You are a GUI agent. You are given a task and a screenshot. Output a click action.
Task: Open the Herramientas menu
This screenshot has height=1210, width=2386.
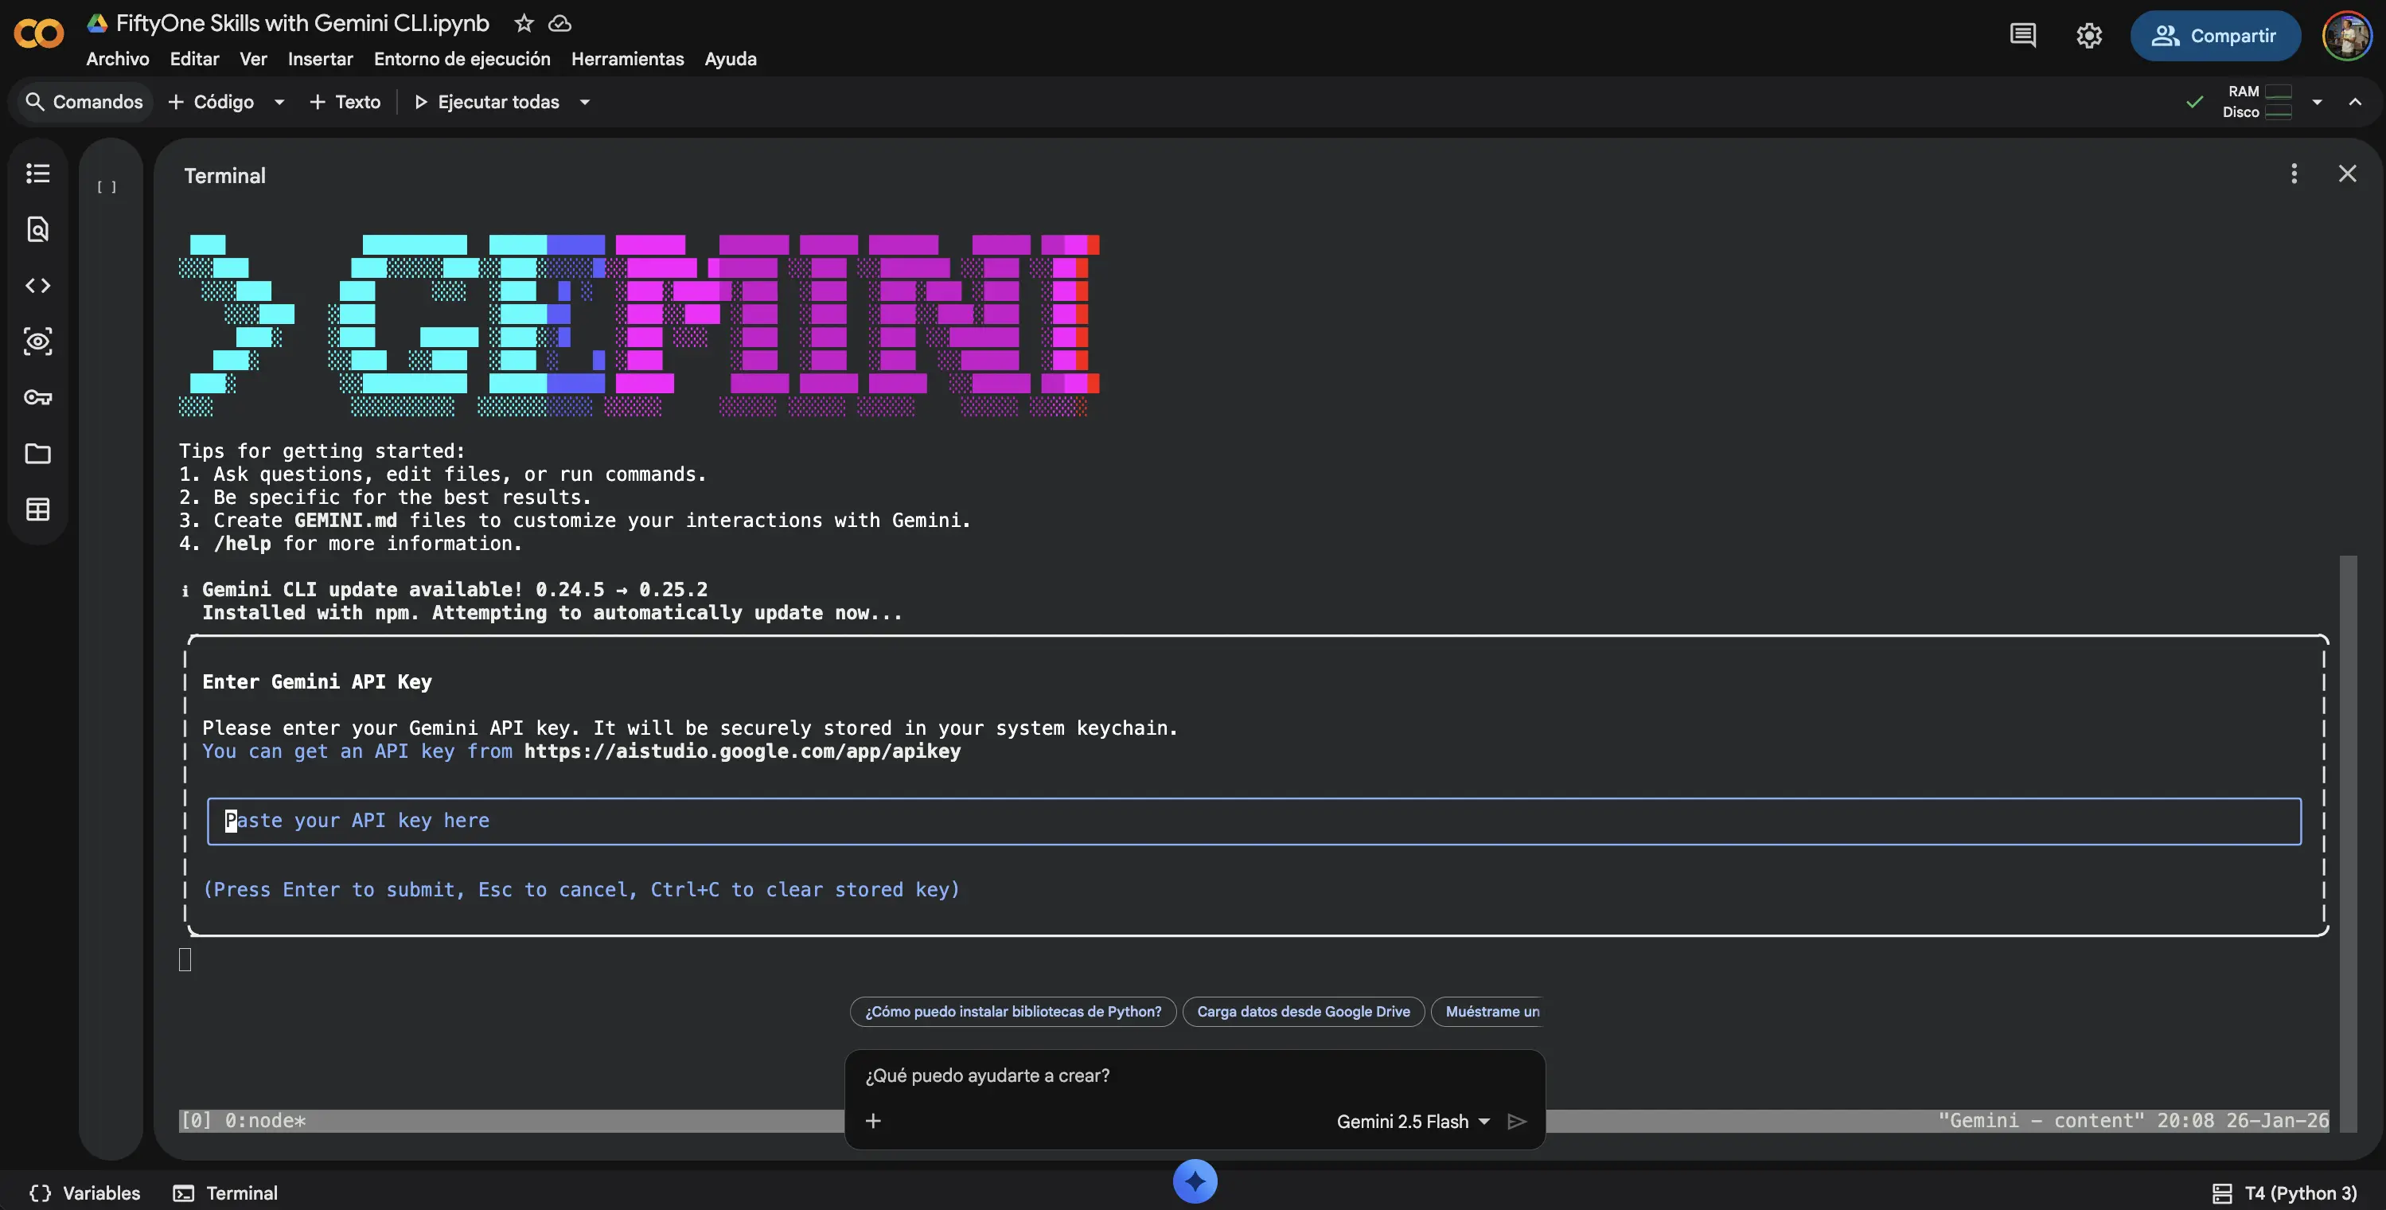click(627, 58)
